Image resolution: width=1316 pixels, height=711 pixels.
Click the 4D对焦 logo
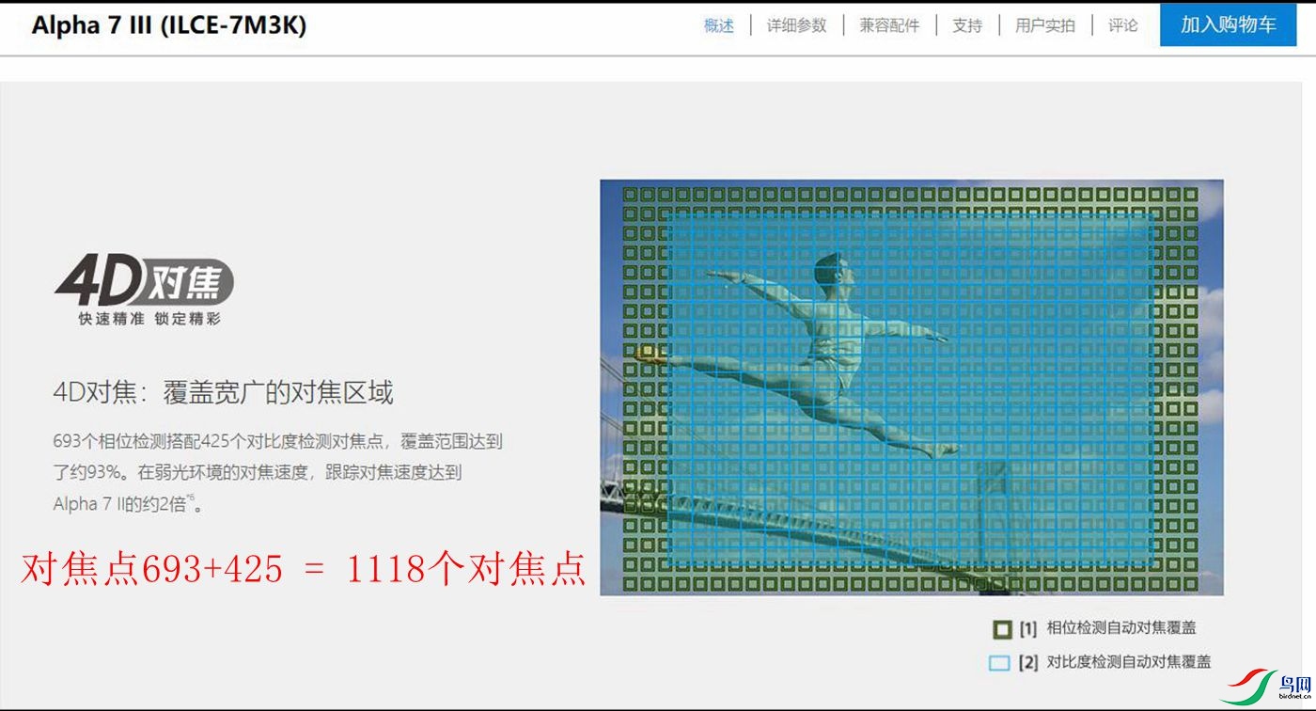(x=144, y=280)
